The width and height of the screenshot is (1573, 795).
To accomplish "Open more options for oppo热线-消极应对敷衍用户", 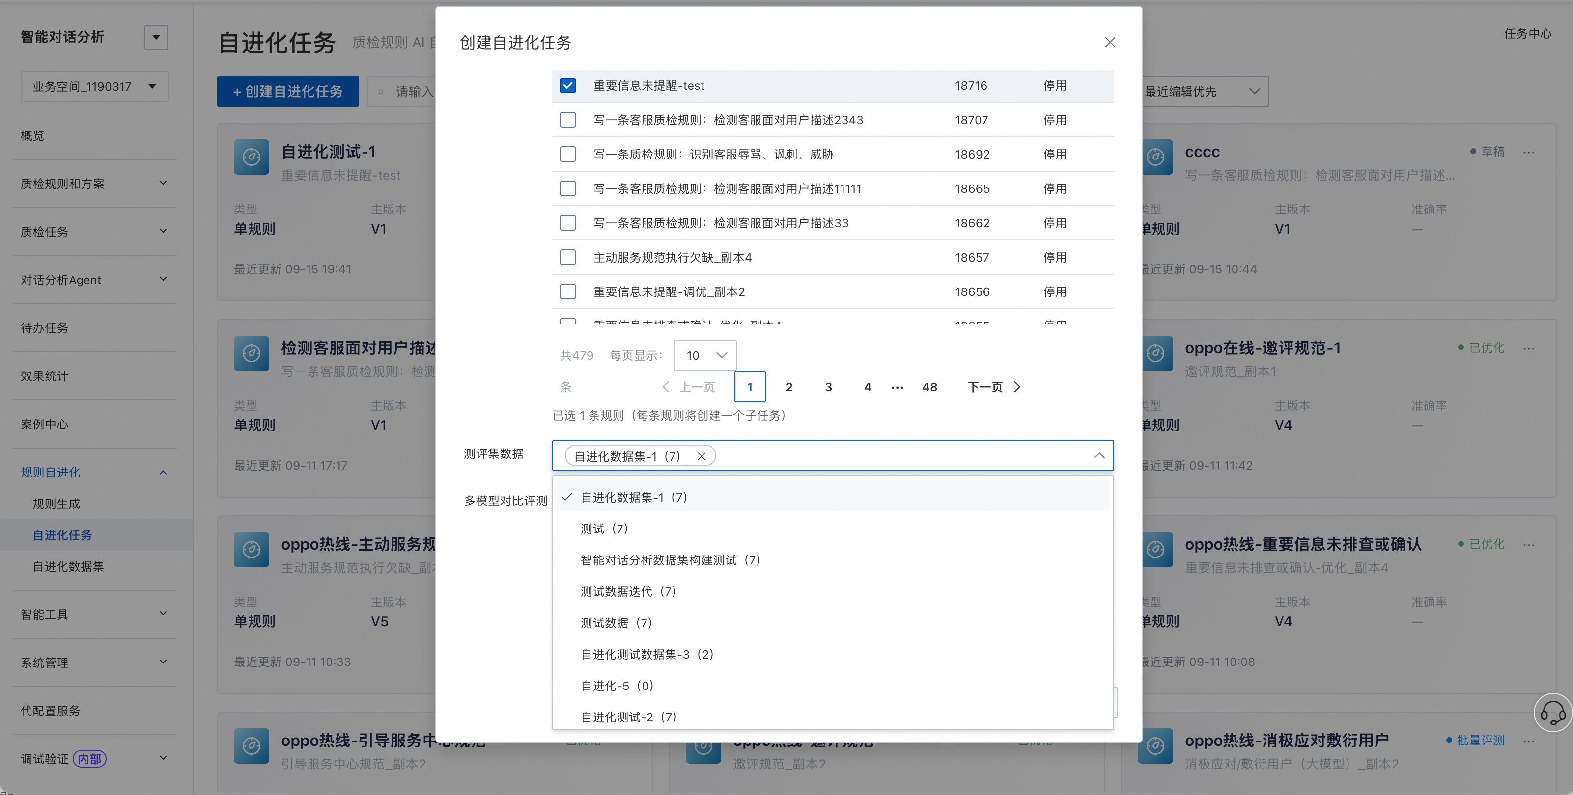I will 1528,742.
